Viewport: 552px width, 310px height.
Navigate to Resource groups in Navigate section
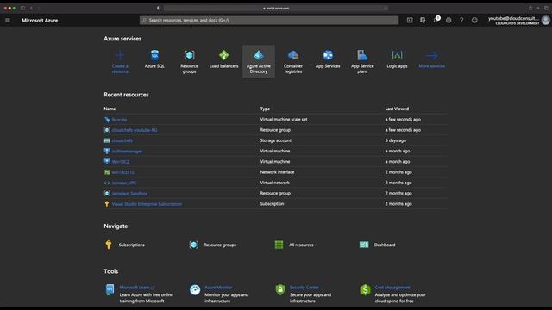click(220, 245)
